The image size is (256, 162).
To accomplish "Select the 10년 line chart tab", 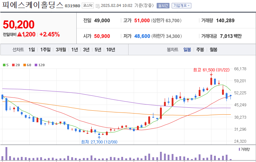I will click(x=111, y=50).
